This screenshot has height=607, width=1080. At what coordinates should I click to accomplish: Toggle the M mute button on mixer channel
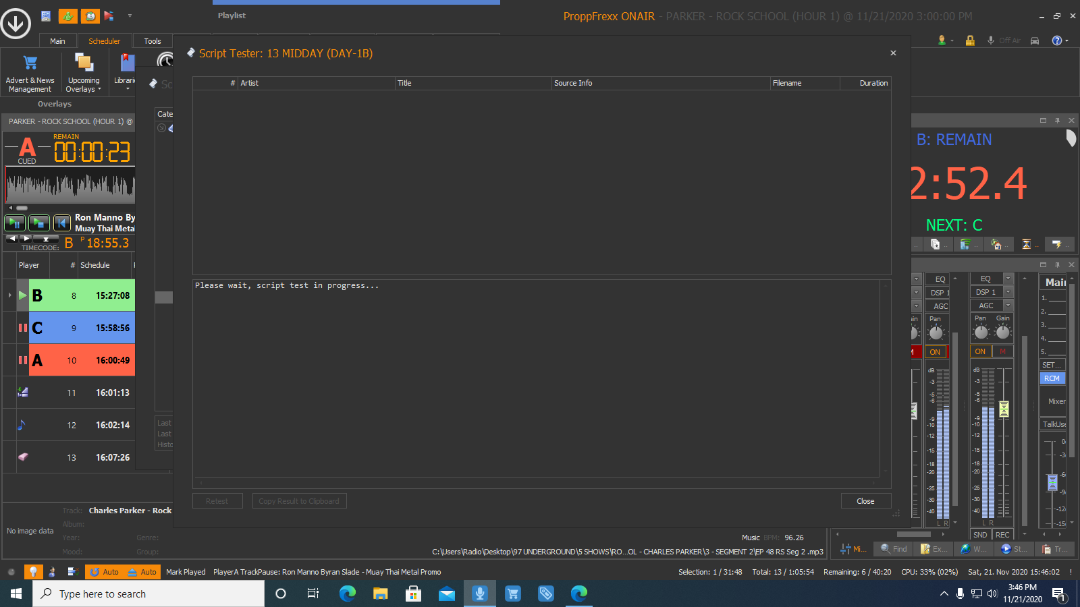(x=1002, y=351)
